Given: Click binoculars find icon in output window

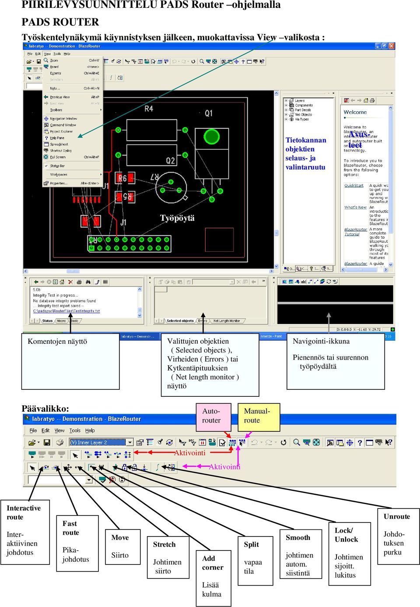Looking at the screenshot, I should pyautogui.click(x=88, y=282).
